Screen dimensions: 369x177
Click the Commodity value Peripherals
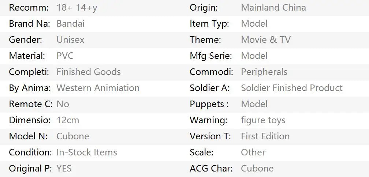[x=264, y=72]
